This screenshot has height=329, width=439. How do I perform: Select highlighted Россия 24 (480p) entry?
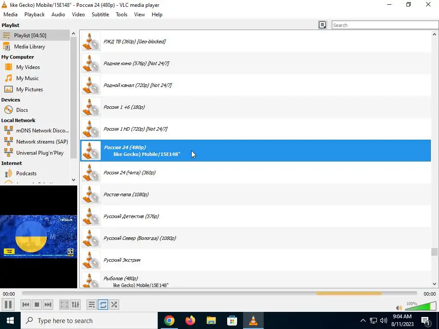point(256,150)
